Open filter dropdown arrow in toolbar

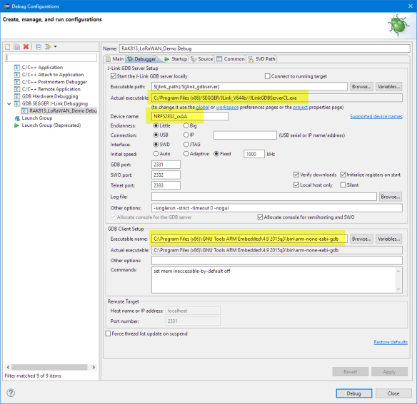pos(55,47)
